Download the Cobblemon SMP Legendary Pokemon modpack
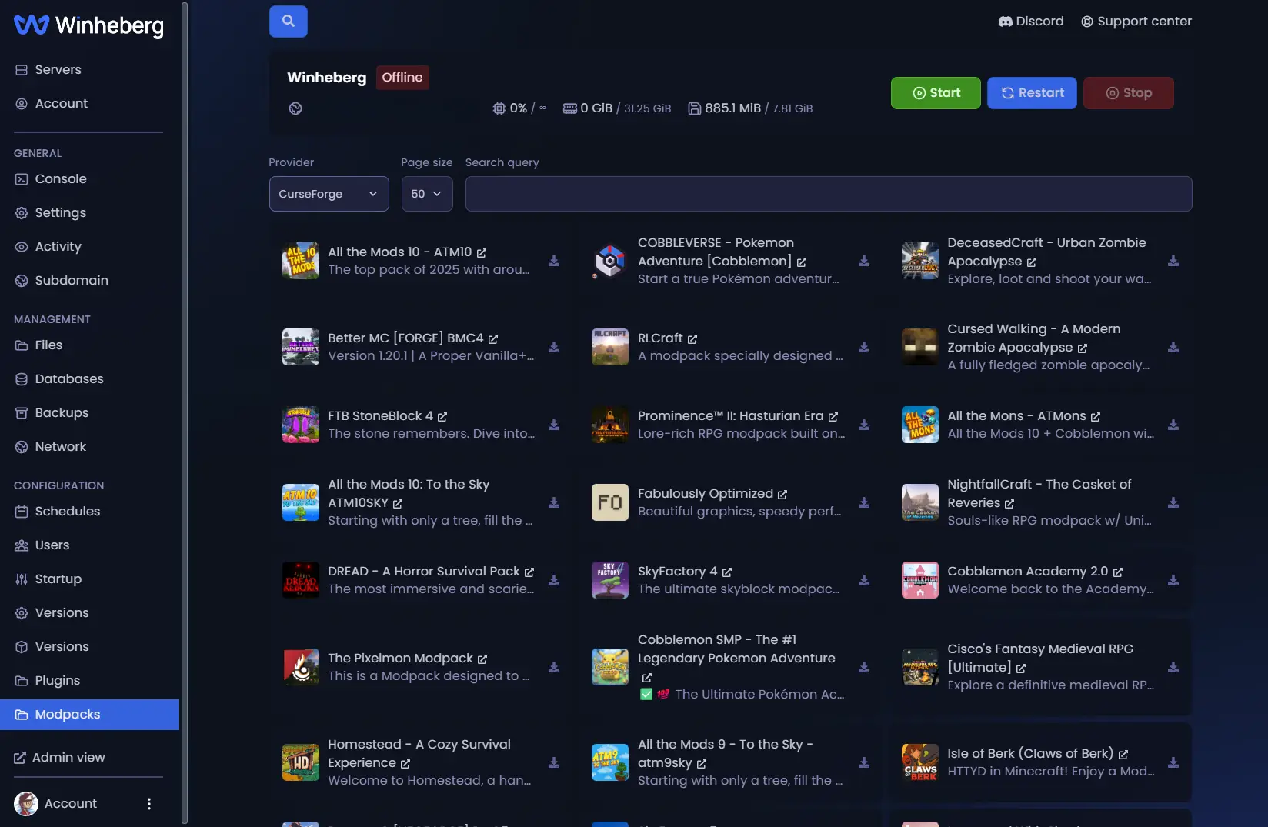Viewport: 1268px width, 827px height. tap(864, 667)
